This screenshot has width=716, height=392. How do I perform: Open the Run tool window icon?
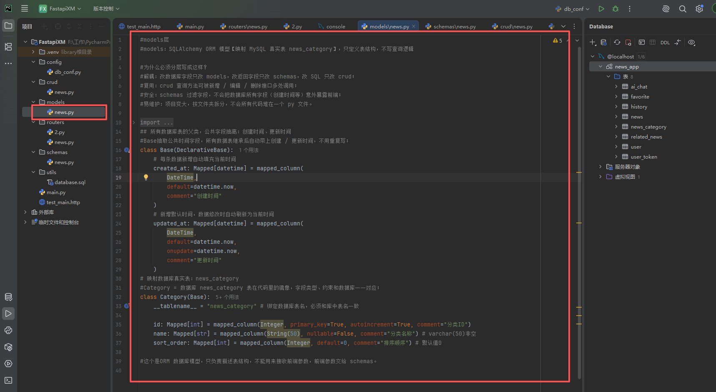click(x=8, y=314)
